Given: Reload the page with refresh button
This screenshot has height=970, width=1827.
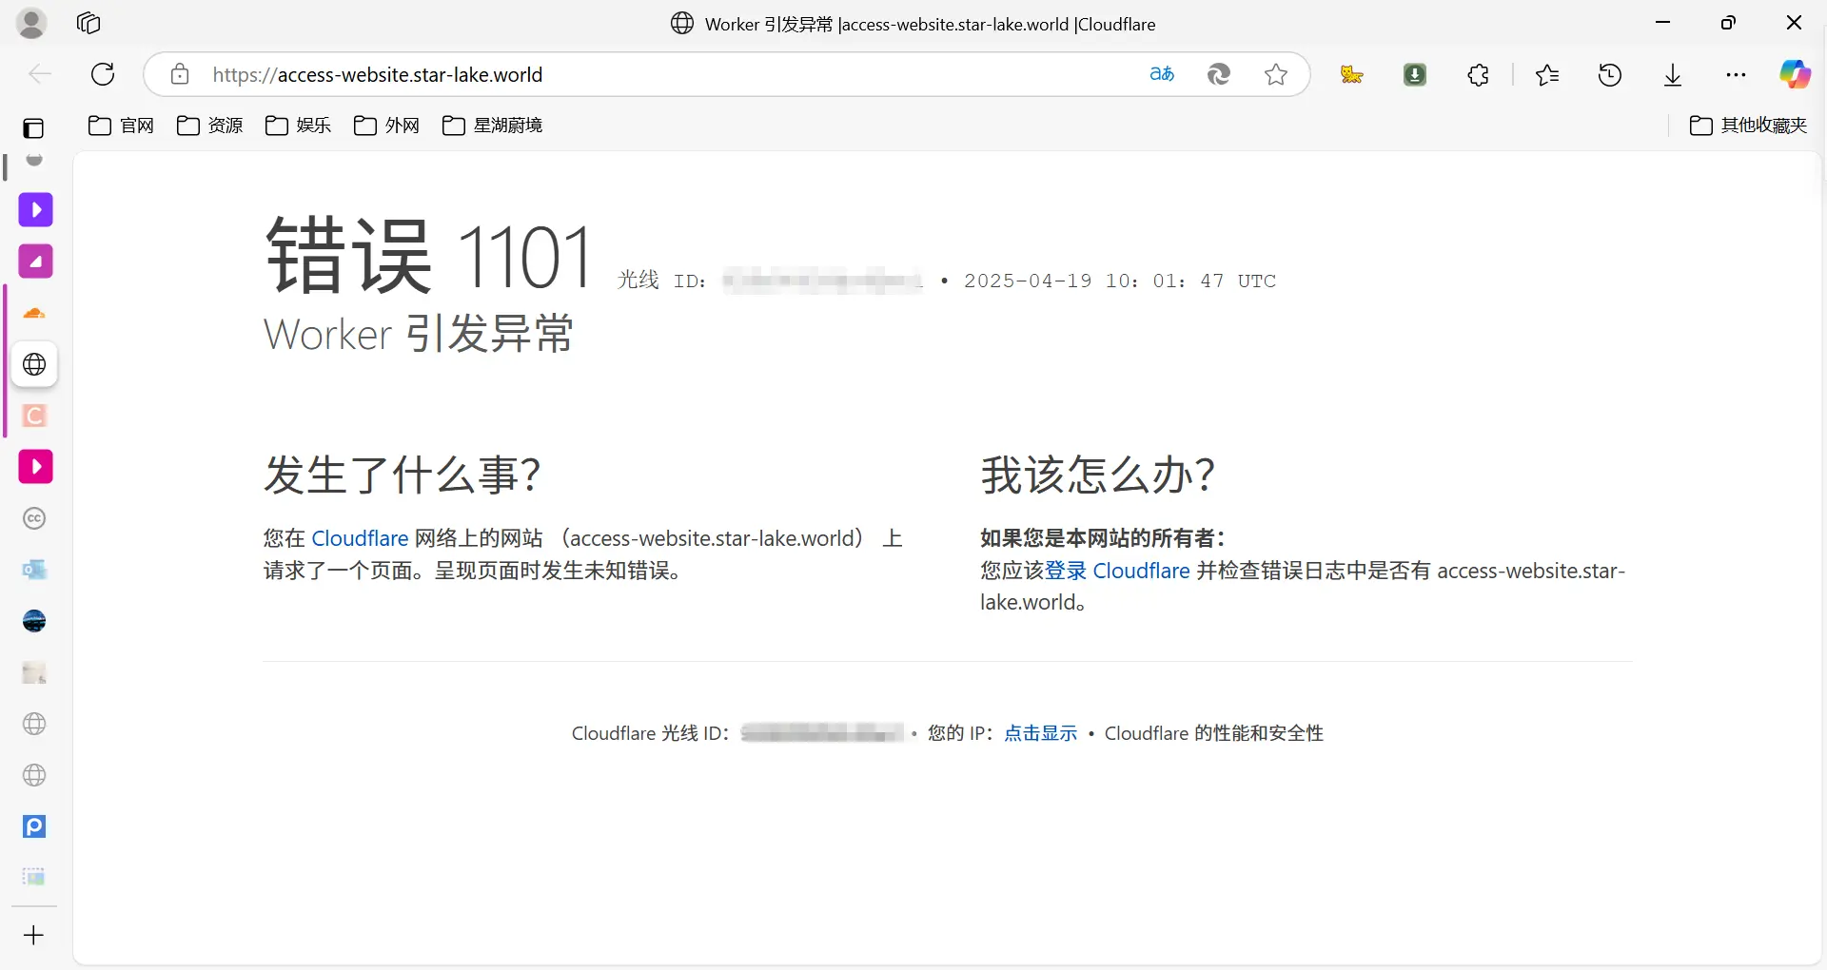Looking at the screenshot, I should point(103,74).
